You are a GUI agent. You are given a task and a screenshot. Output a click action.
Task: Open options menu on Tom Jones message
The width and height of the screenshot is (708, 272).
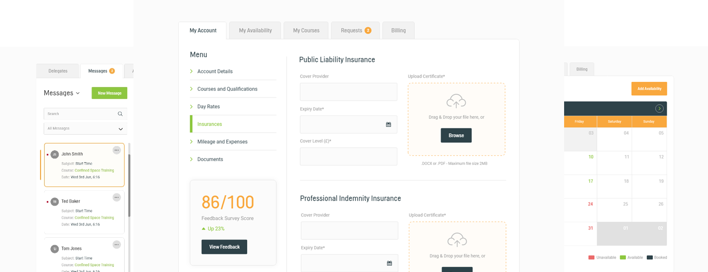[x=116, y=245]
